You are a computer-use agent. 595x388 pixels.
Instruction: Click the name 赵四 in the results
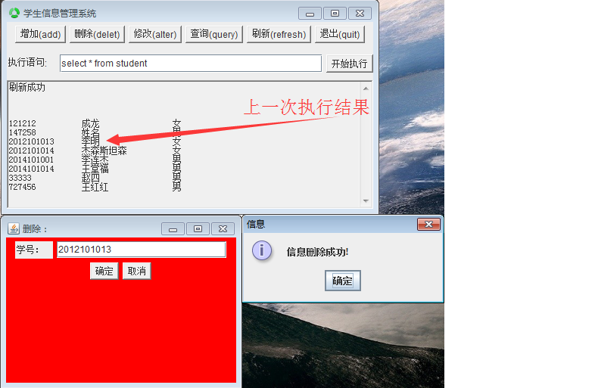[x=90, y=178]
